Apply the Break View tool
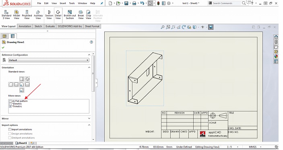This screenshot has height=150, width=283. (81, 14)
